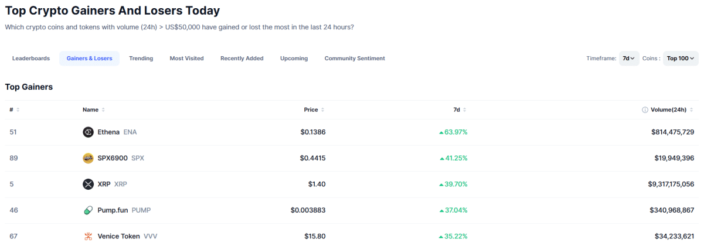The height and width of the screenshot is (246, 704).
Task: Click the Pump.fun pill logo icon
Action: 88,210
